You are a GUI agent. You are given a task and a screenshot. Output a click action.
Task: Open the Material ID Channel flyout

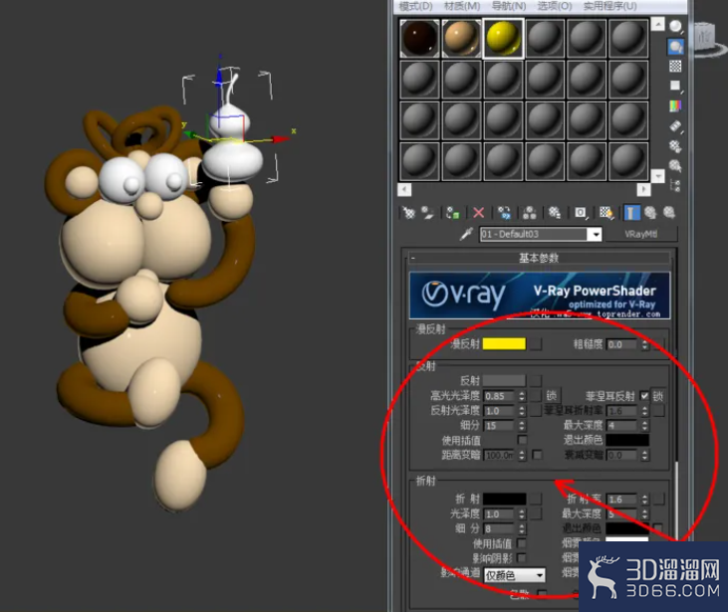(581, 213)
